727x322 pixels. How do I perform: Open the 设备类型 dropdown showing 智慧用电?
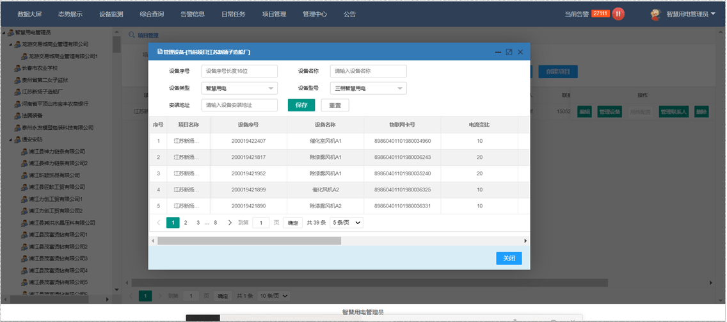pos(239,88)
